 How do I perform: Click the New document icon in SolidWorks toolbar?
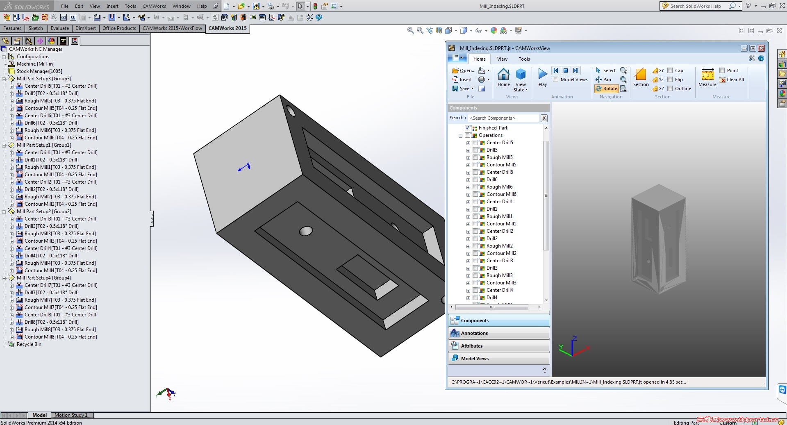(x=226, y=6)
